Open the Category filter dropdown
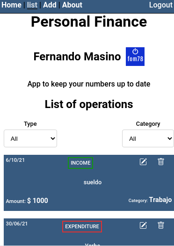The image size is (174, 246). point(148,138)
